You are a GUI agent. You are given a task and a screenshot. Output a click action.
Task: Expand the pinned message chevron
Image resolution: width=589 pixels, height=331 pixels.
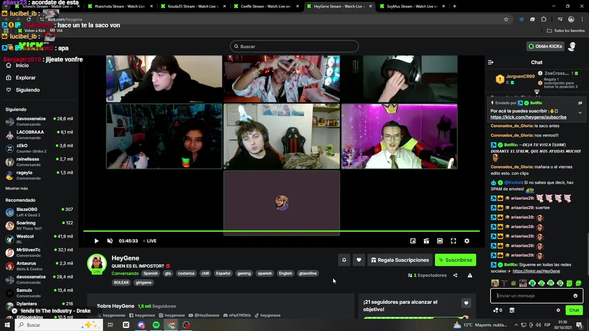[x=580, y=113]
